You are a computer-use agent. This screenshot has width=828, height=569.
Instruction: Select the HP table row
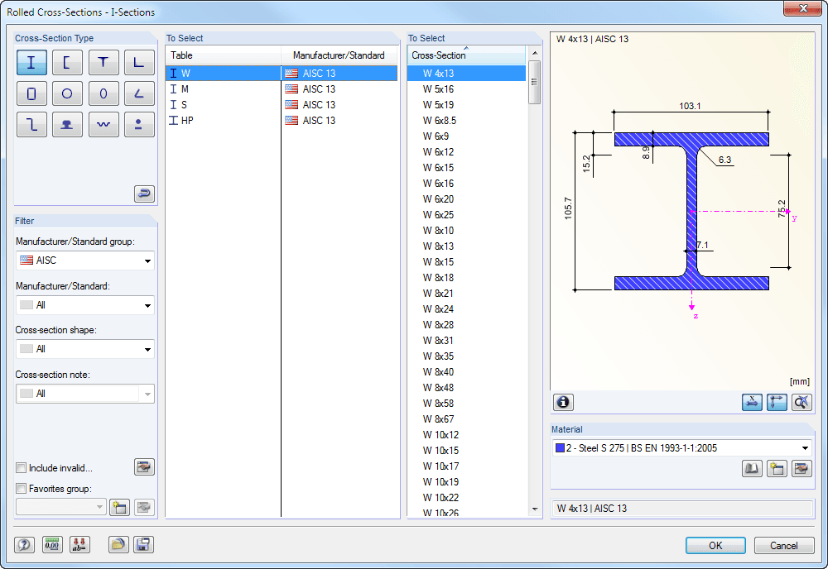click(282, 121)
